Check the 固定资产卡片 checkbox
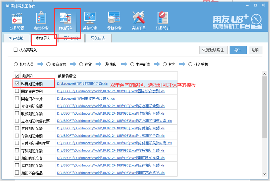This screenshot has width=270, height=181. (17, 98)
